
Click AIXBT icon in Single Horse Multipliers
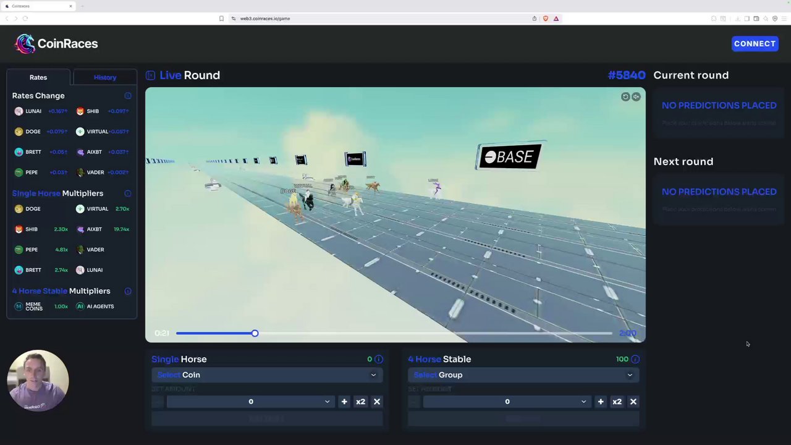point(80,229)
